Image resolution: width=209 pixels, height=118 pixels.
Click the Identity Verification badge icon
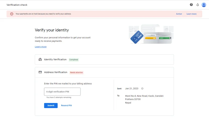coord(40,59)
